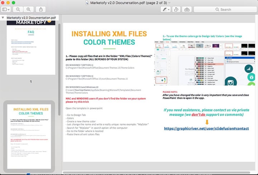Click into the Search field

click(x=225, y=10)
